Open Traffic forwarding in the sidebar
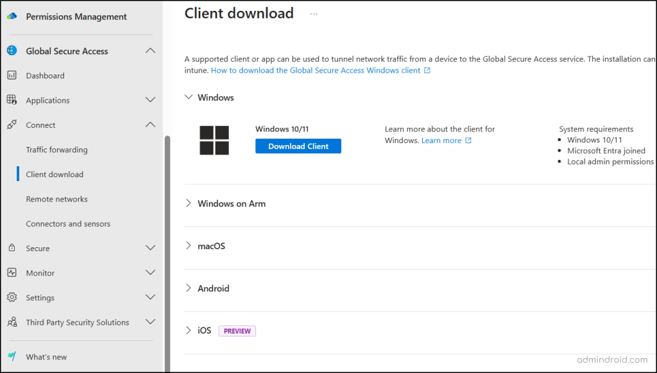657x373 pixels. pyautogui.click(x=56, y=150)
